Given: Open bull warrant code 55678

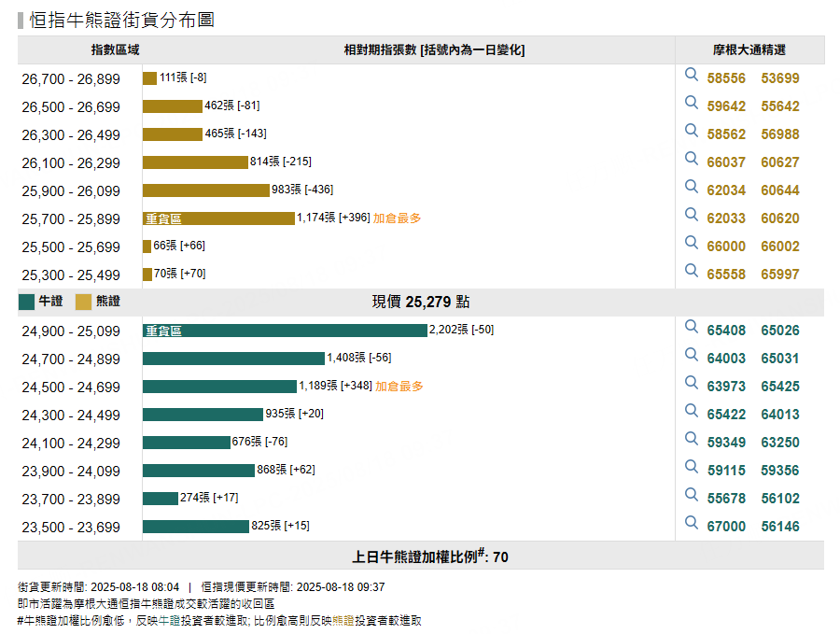Looking at the screenshot, I should tap(726, 498).
